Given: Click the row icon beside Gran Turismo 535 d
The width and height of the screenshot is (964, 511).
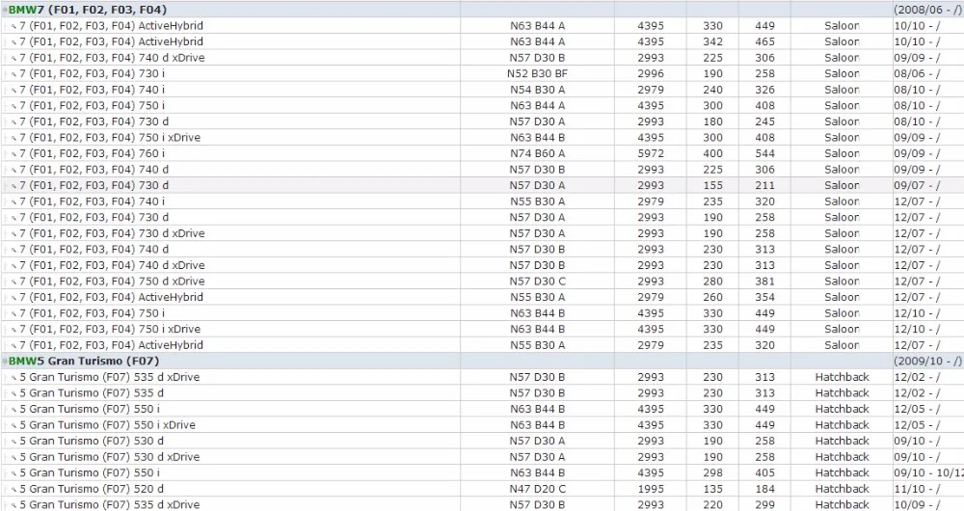Looking at the screenshot, I should 13,393.
